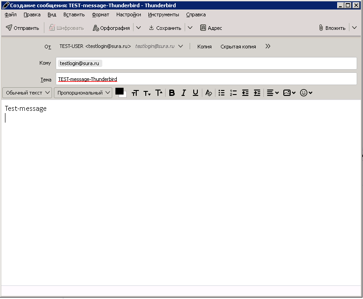Open the Инструменты menu
Viewport: 363px width, 299px height.
coord(163,14)
